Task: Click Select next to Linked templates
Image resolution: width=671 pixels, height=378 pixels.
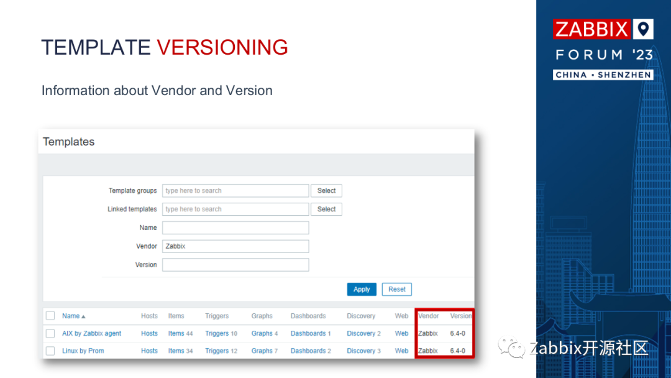Action: (327, 209)
